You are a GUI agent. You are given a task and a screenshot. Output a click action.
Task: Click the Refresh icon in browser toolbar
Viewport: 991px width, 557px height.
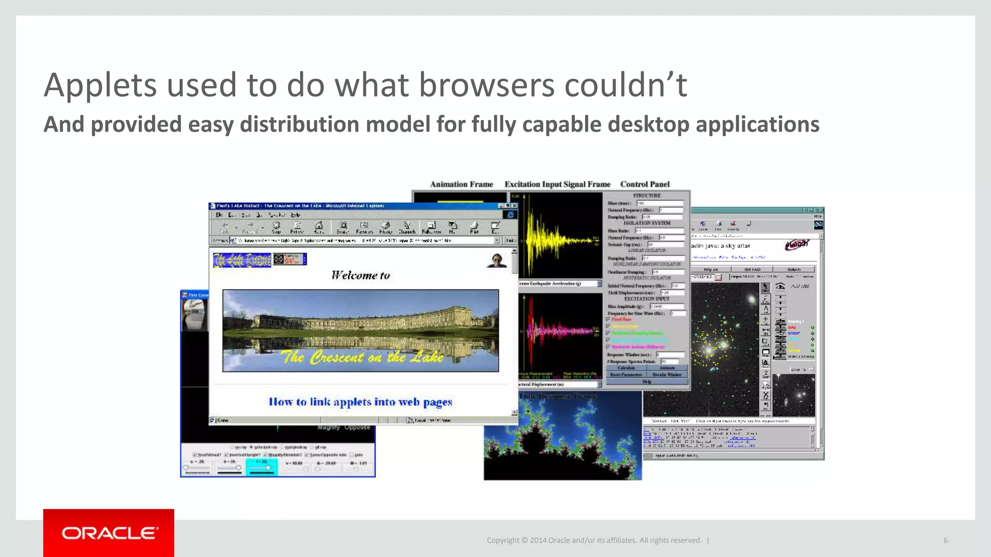coord(297,227)
